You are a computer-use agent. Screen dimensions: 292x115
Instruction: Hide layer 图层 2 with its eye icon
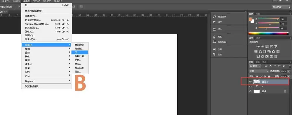251,82
